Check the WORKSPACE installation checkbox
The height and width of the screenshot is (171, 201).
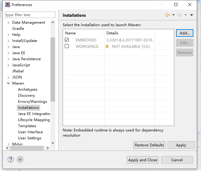67,46
